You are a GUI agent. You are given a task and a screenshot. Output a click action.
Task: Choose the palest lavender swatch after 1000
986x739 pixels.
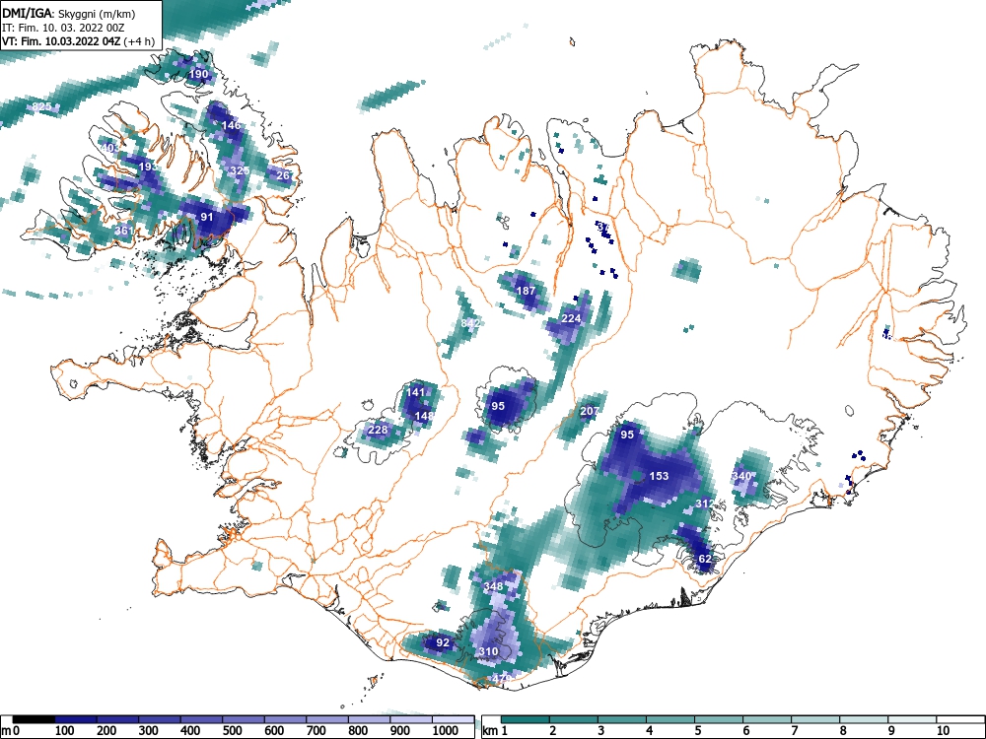(x=454, y=719)
